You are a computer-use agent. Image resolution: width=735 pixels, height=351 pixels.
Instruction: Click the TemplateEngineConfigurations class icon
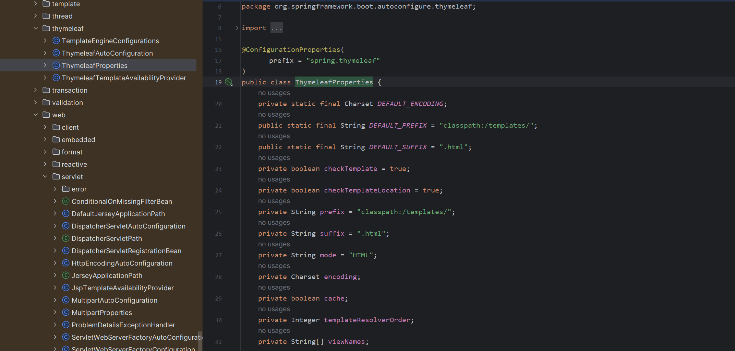click(56, 40)
